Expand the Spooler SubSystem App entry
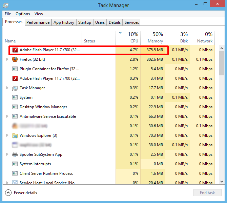Image resolution: width=227 pixels, height=203 pixels. 7,154
